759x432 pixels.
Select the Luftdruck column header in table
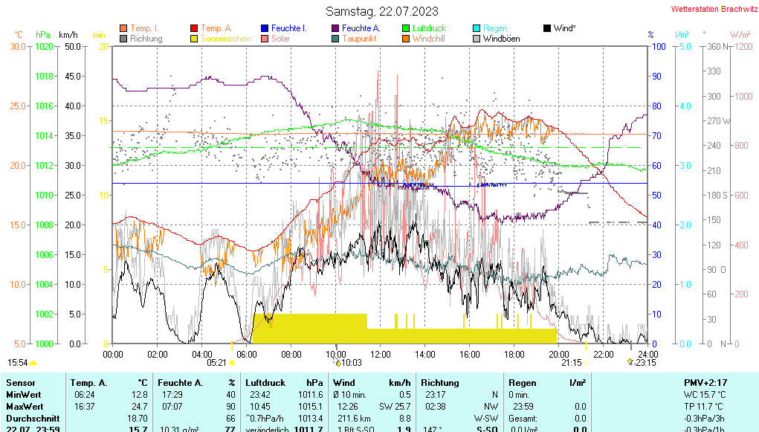[265, 382]
